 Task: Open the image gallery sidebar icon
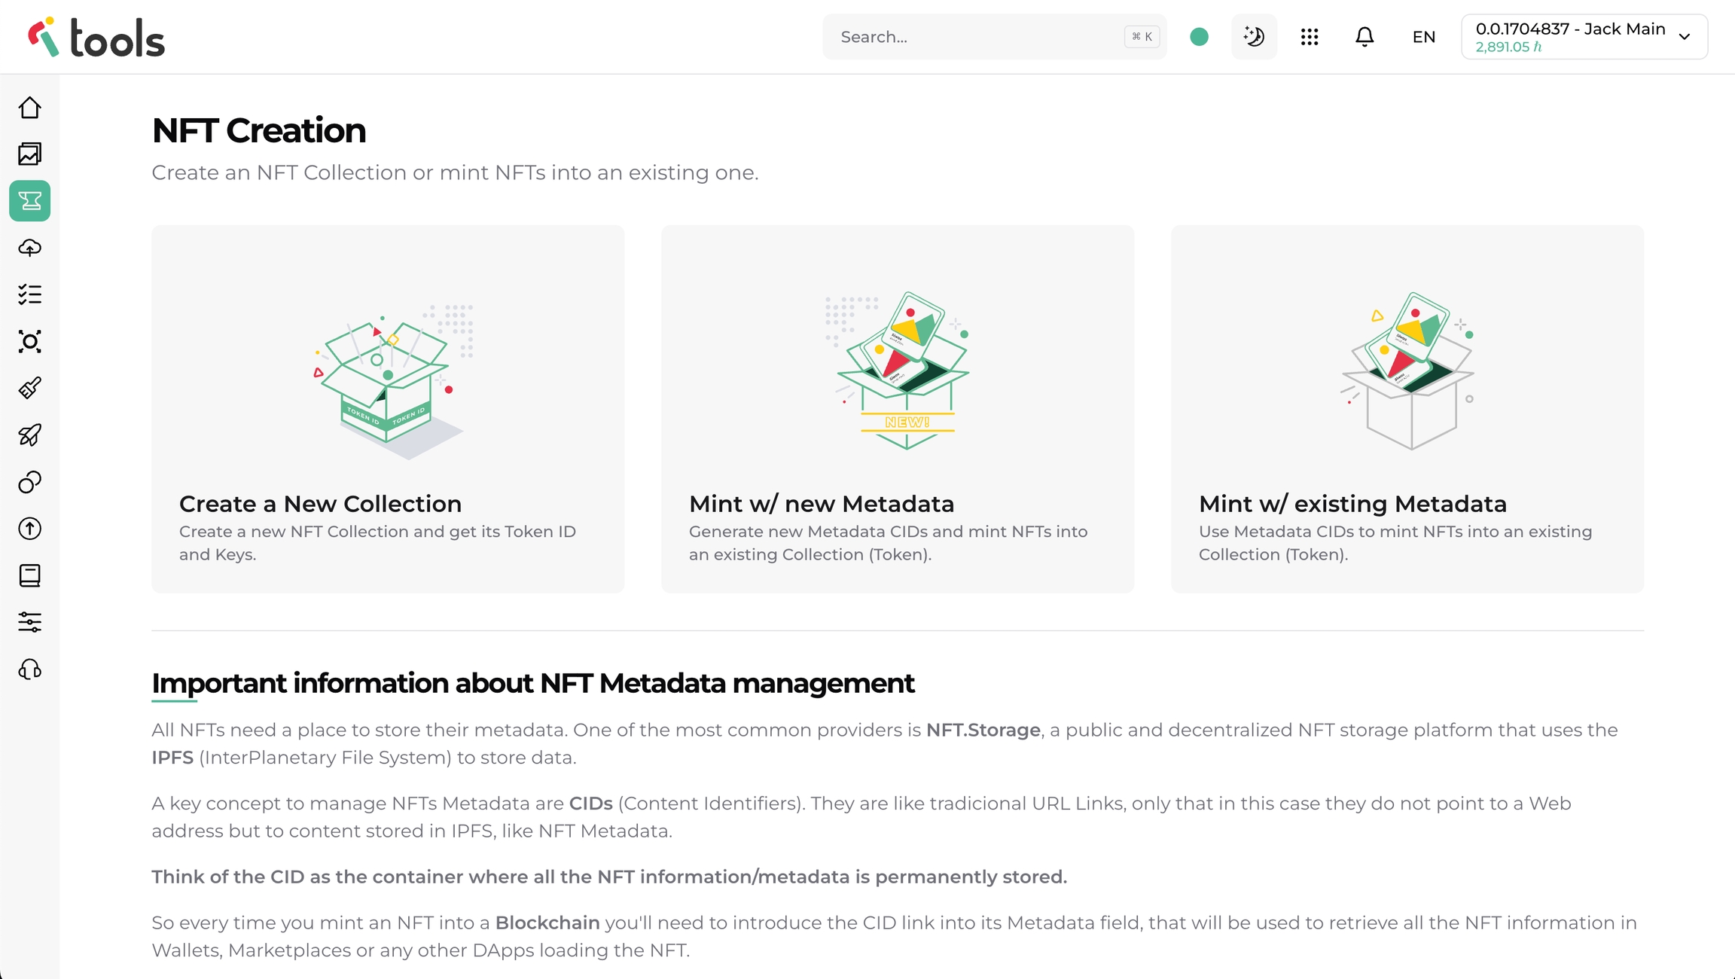pyautogui.click(x=30, y=154)
